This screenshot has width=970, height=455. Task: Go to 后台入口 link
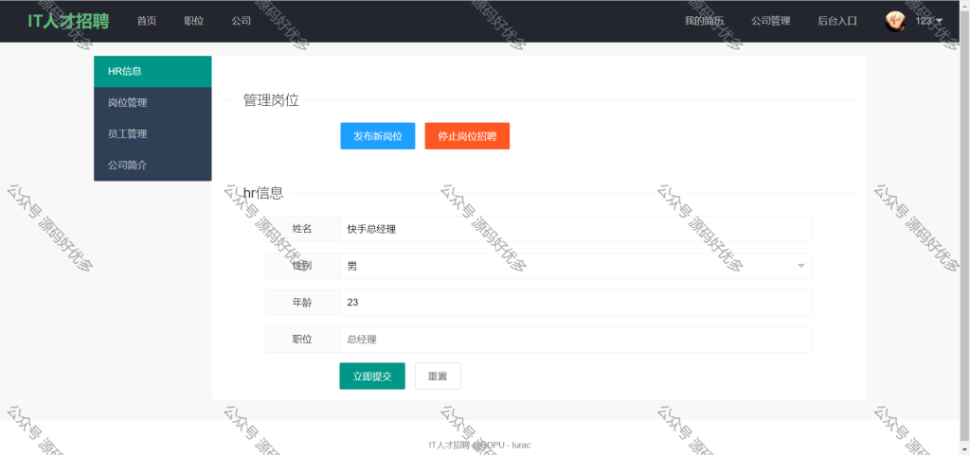(x=837, y=21)
